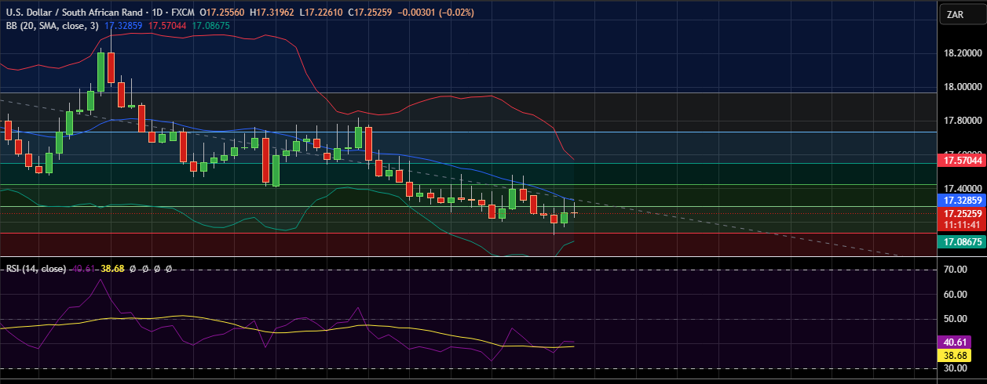The height and width of the screenshot is (384, 987).
Task: Select the U.S. Dollar / South African Rand title
Action: tap(76, 13)
